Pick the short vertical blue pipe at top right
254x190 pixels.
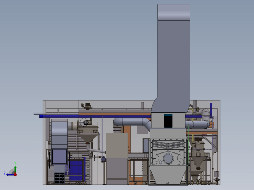coord(211,110)
